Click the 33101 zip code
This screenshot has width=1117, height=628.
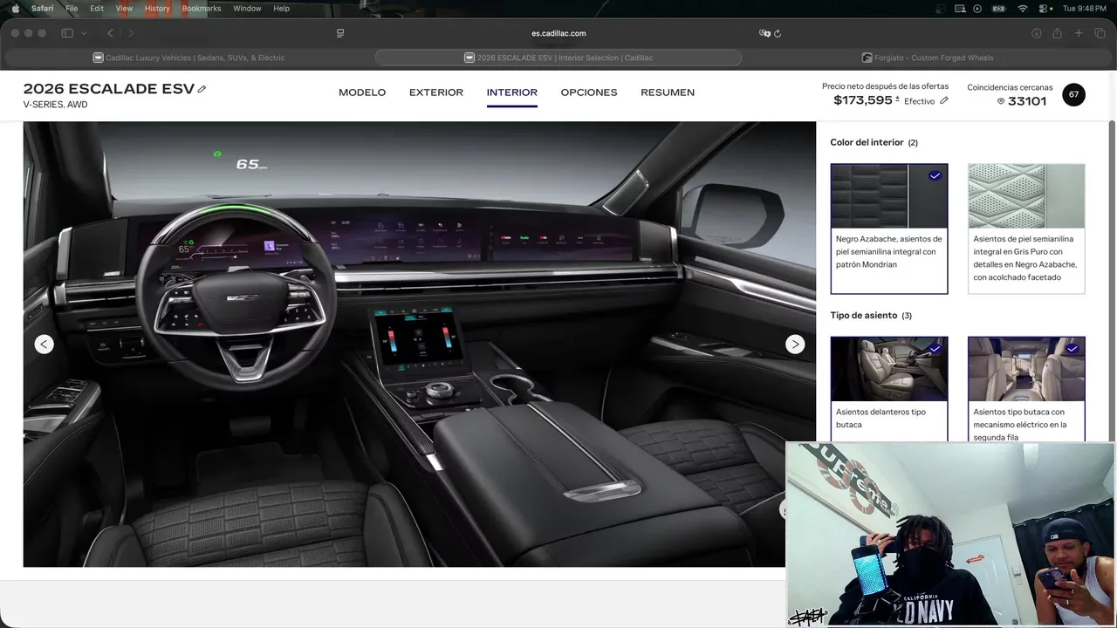click(1027, 101)
